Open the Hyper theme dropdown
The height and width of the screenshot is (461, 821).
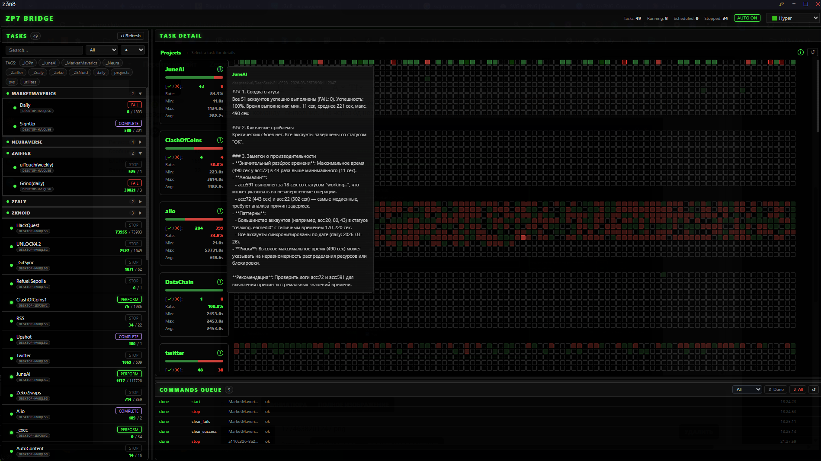(794, 18)
